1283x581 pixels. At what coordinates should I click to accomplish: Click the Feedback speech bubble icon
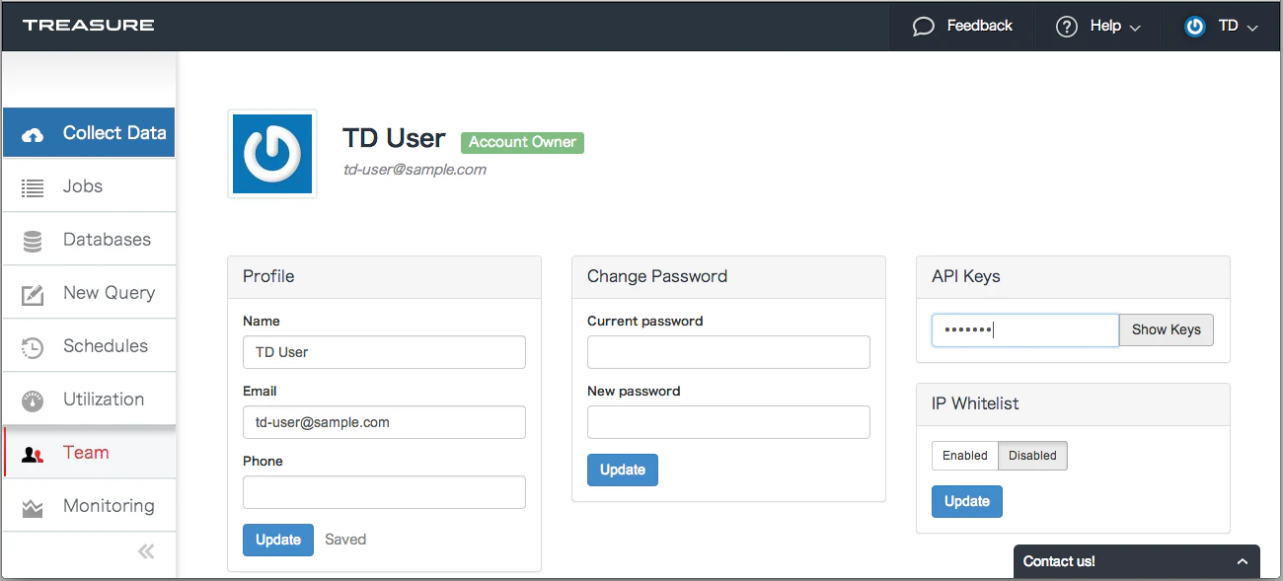pyautogui.click(x=924, y=27)
